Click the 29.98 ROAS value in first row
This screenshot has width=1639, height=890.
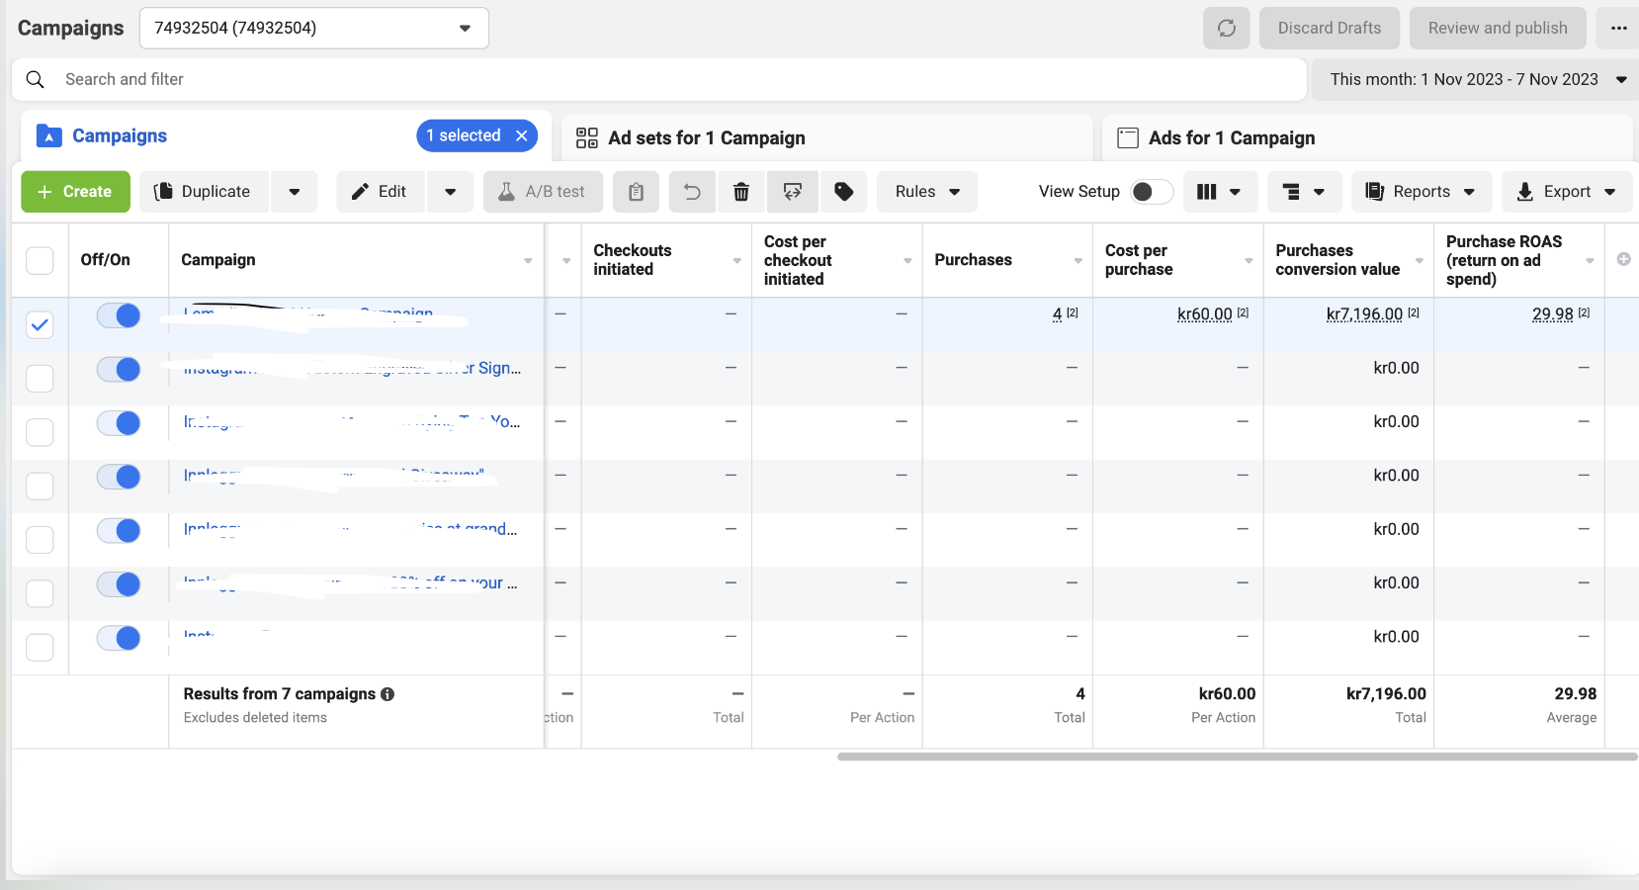(1552, 314)
